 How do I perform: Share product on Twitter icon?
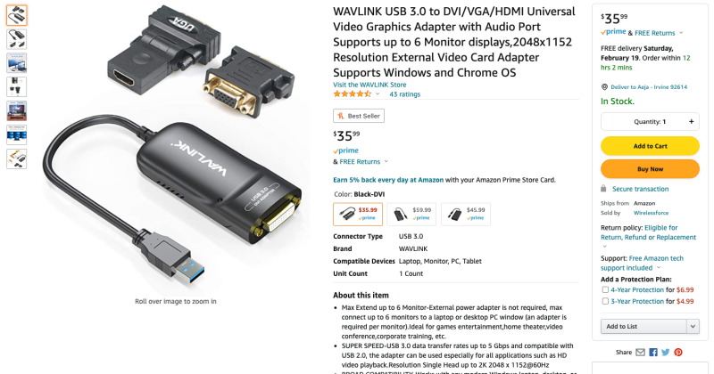(666, 353)
